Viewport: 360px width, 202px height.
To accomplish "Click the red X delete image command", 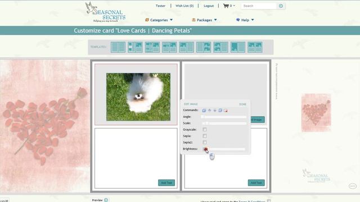I will (x=226, y=111).
